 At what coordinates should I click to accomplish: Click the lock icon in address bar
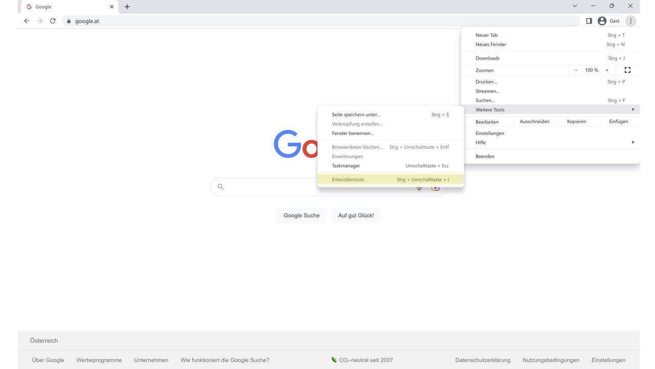click(69, 21)
